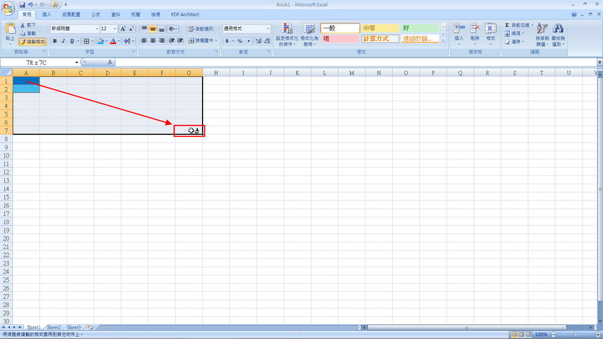The height and width of the screenshot is (339, 603).
Task: Open the font size dropdown 12
Action: click(x=114, y=29)
